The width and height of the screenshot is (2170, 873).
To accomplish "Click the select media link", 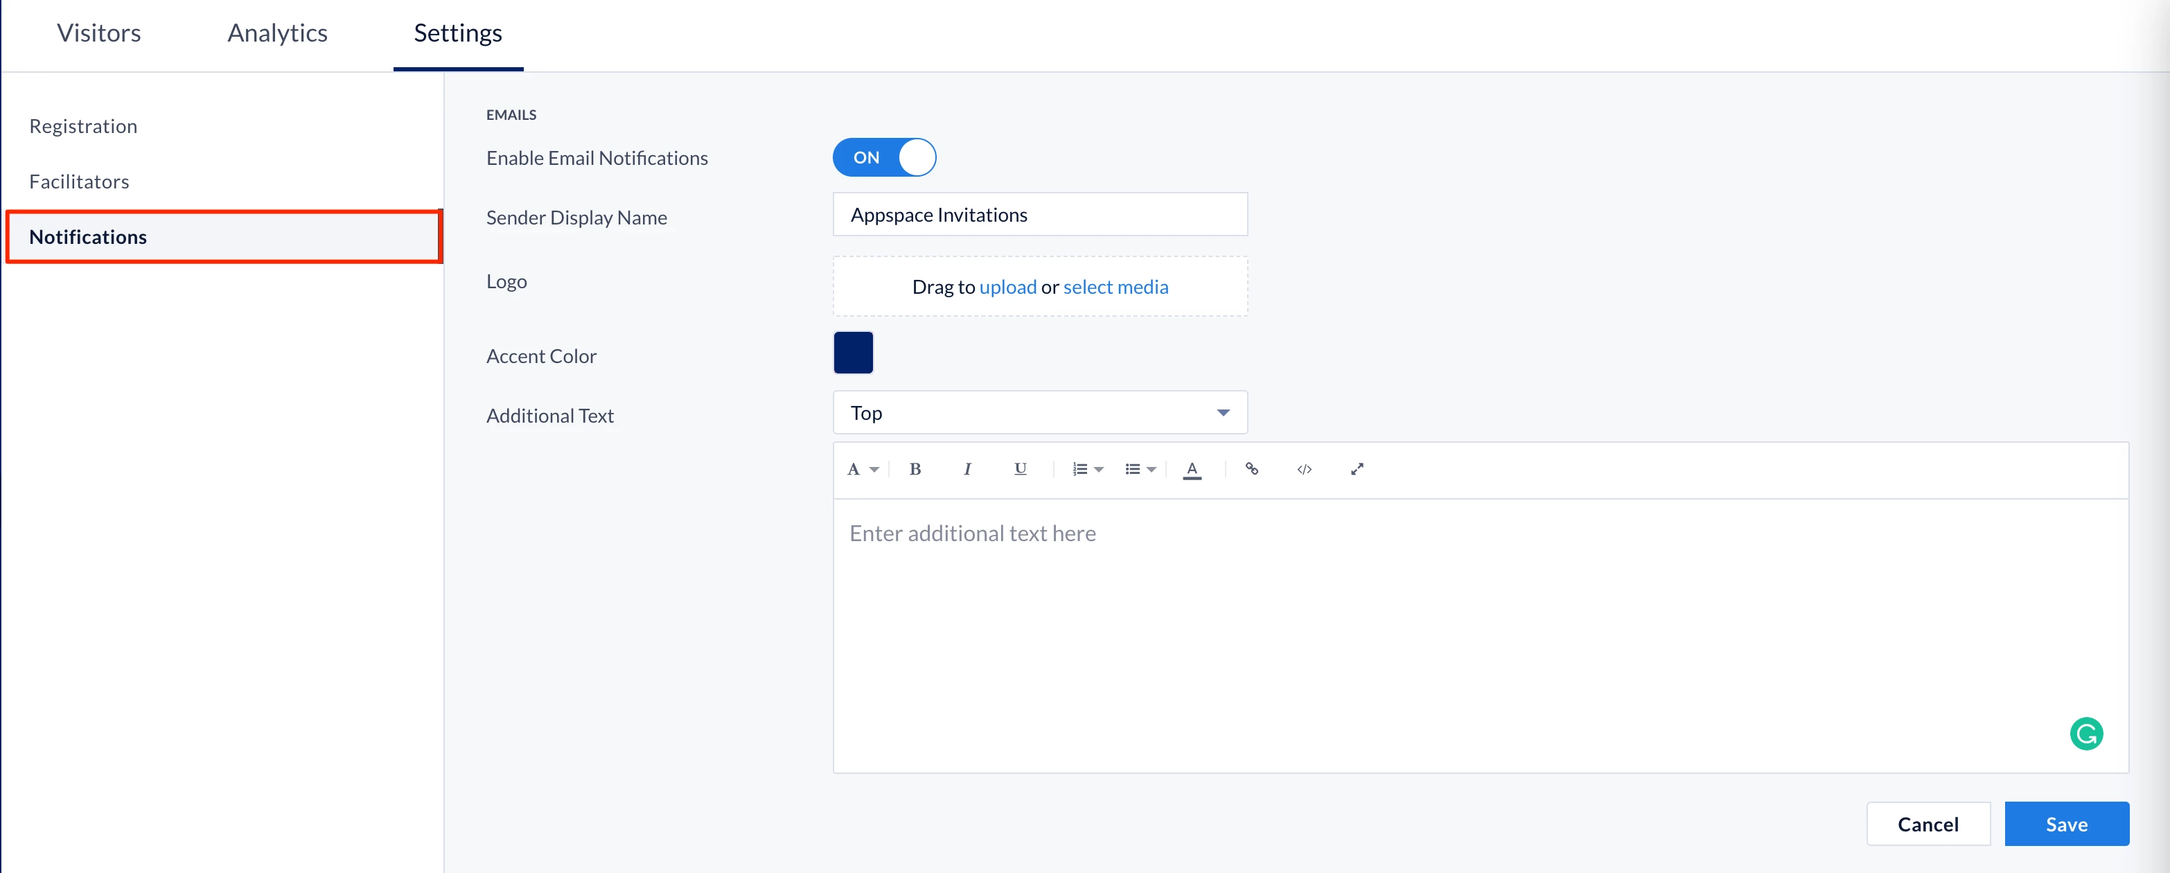I will pyautogui.click(x=1115, y=288).
